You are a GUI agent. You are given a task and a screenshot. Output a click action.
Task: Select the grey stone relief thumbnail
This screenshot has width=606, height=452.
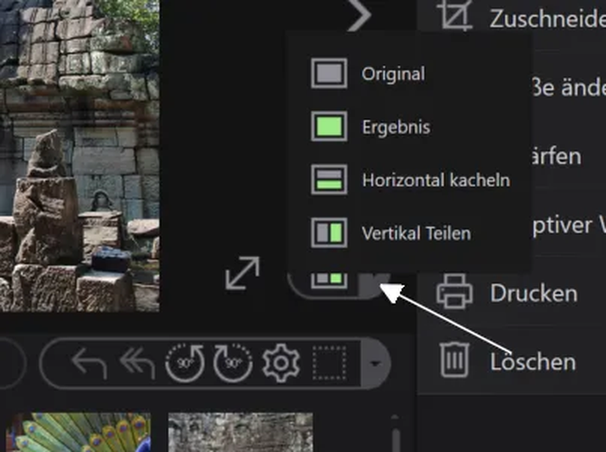(x=241, y=432)
